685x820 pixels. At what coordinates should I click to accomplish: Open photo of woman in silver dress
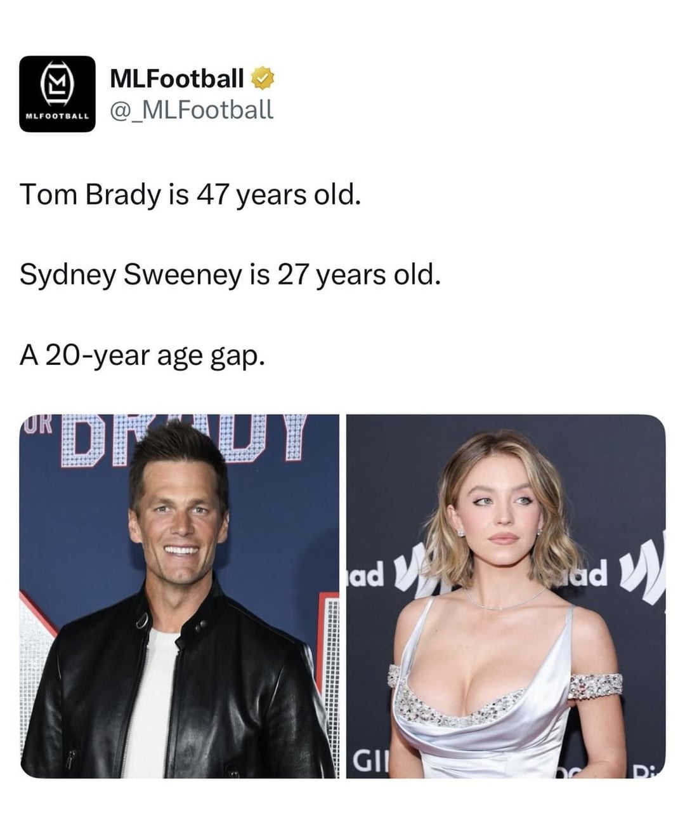point(506,596)
